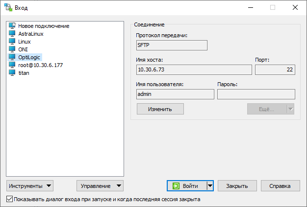Screen dimensions: 307x207
Task: Click the monitor icon next to AstraLinux
Action: click(x=12, y=34)
